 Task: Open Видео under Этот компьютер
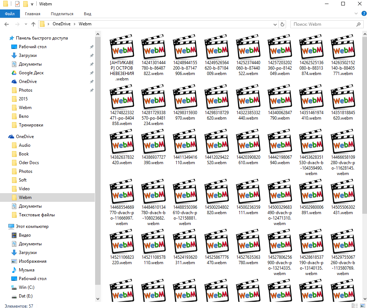point(25,235)
